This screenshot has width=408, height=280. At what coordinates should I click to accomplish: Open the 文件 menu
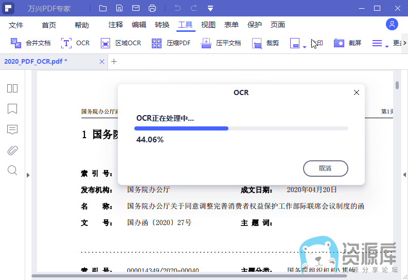click(16, 25)
